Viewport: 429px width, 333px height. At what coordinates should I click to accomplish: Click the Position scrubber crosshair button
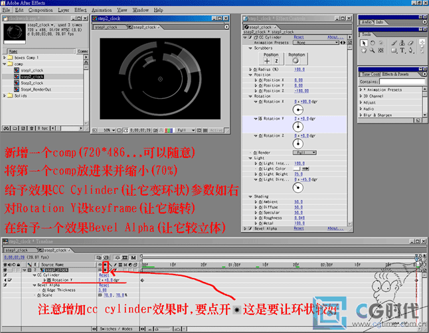pos(267,61)
